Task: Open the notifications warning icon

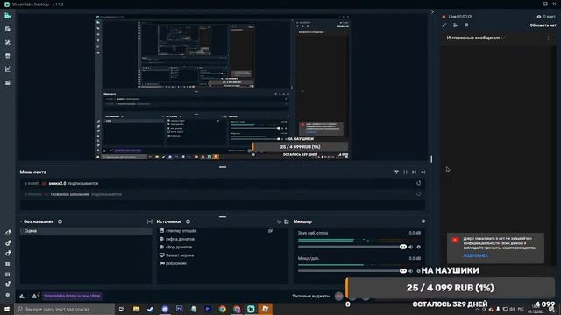Action: point(35,296)
